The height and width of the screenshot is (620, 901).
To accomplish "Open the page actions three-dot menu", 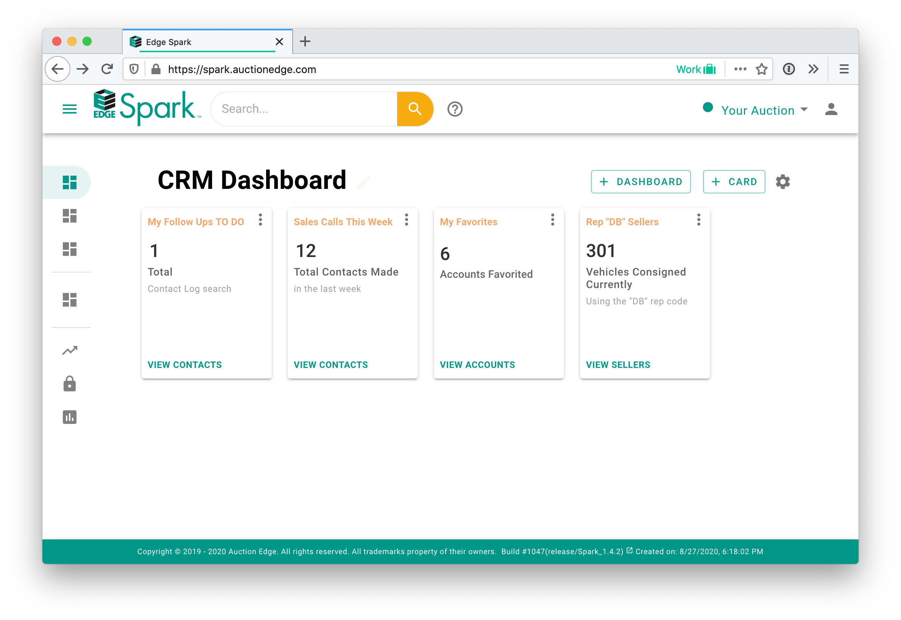I will (740, 69).
